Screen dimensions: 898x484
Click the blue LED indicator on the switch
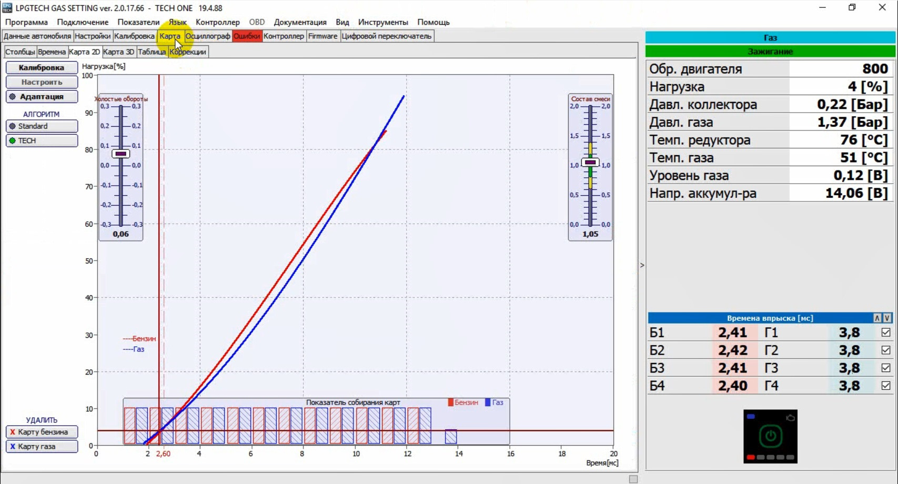(x=751, y=417)
